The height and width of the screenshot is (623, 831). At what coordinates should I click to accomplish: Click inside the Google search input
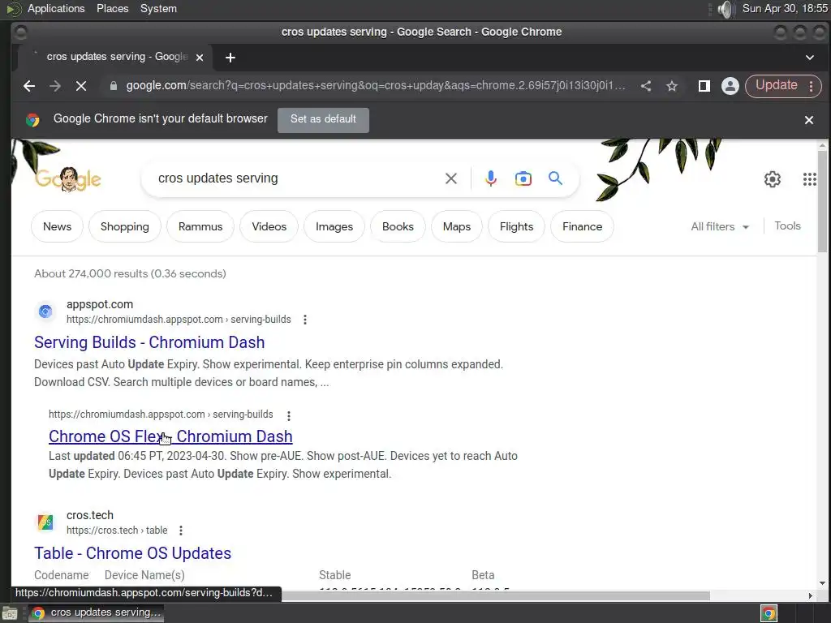pyautogui.click(x=297, y=178)
